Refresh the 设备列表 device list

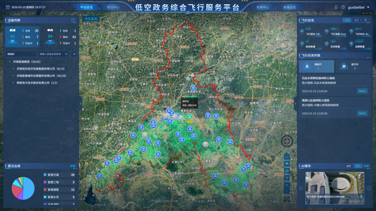click(73, 20)
